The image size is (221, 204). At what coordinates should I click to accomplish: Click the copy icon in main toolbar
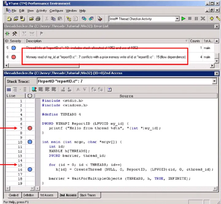point(53,19)
